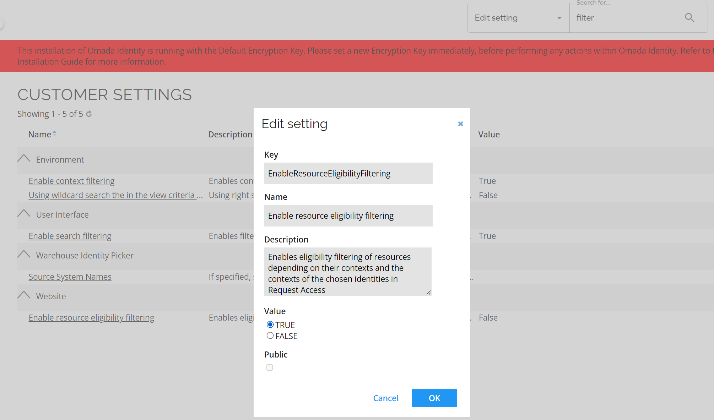Open Enable context filtering setting
Image resolution: width=714 pixels, height=420 pixels.
tap(71, 181)
